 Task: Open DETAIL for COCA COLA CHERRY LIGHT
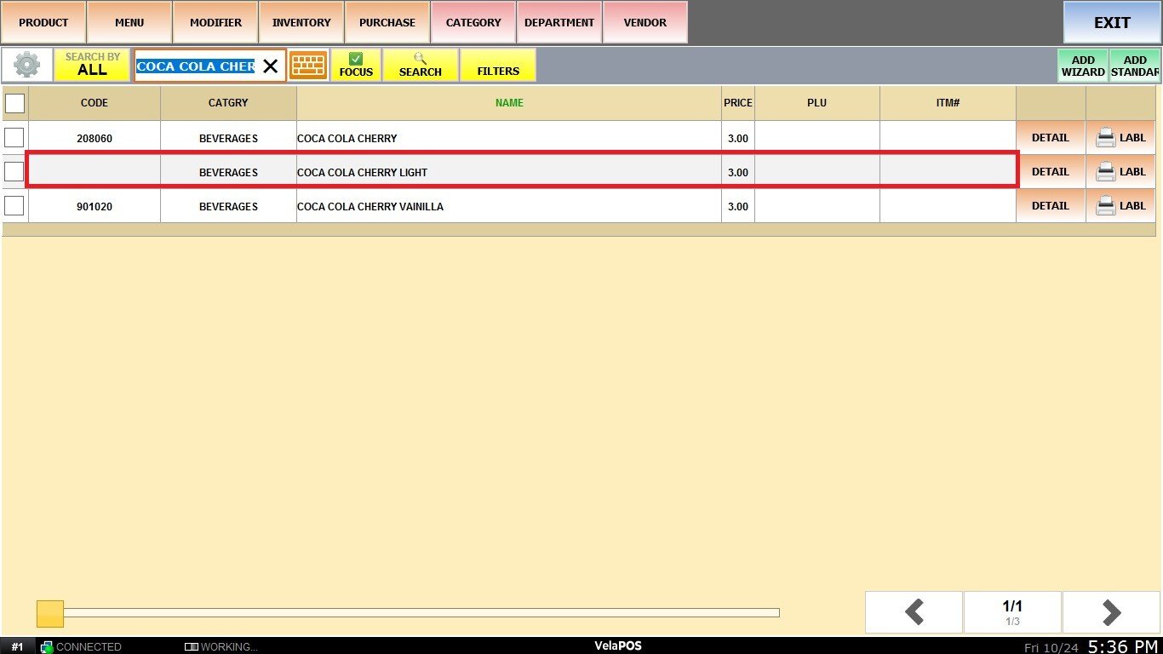[x=1050, y=172]
